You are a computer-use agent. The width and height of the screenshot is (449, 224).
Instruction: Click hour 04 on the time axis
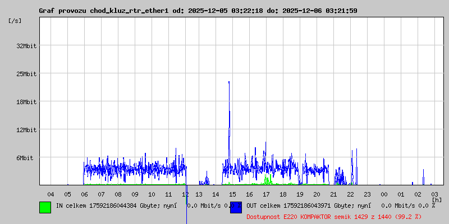(51, 194)
